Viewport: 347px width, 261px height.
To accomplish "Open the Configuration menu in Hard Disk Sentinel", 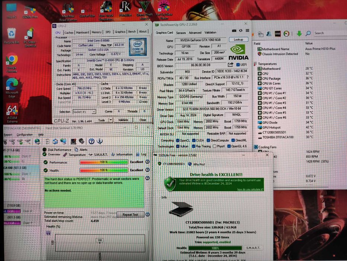I will (x=25, y=135).
